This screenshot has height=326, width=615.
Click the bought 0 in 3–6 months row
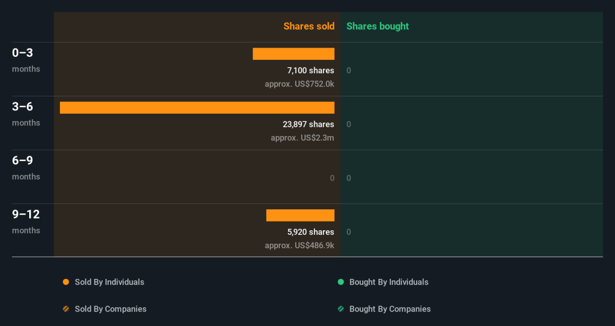pos(349,124)
